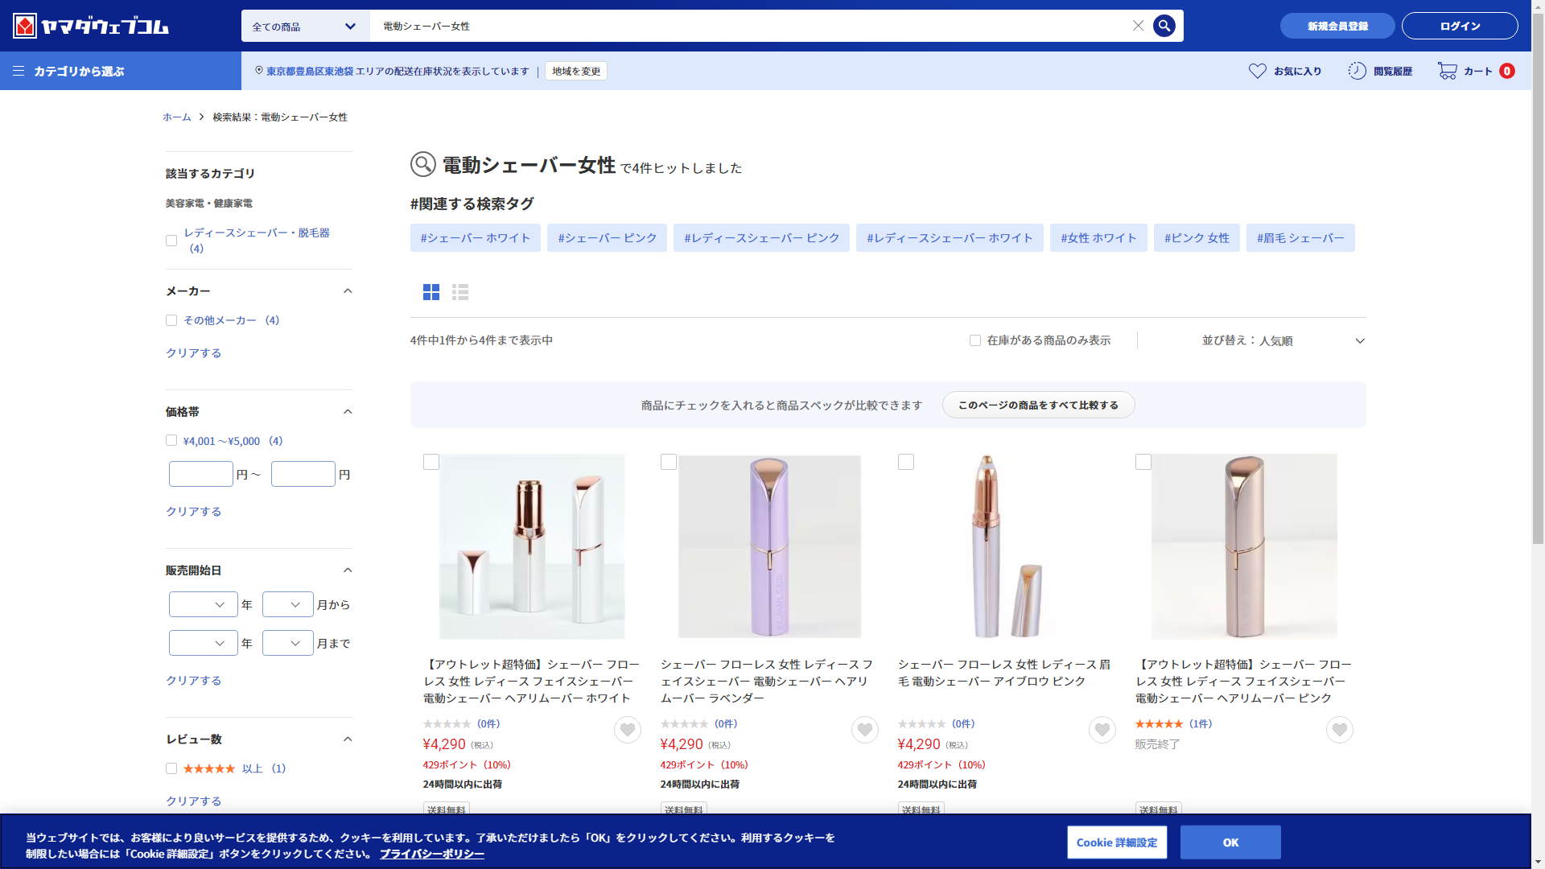This screenshot has width=1545, height=869.
Task: Favorite the eyebrow shaver pink product
Action: pyautogui.click(x=1102, y=730)
